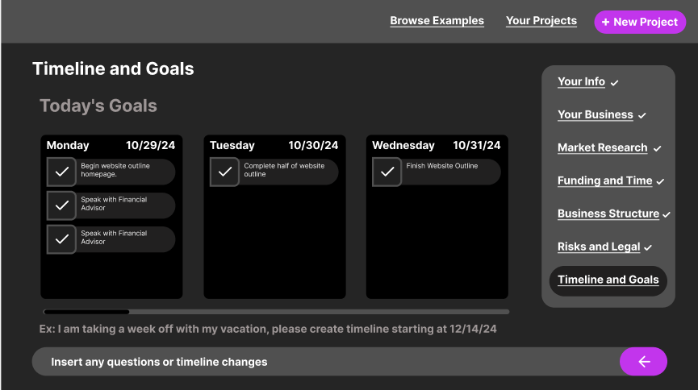Uncheck Monday's Begin website outline homepage goal
Viewport: 698px width, 390px height.
[61, 172]
